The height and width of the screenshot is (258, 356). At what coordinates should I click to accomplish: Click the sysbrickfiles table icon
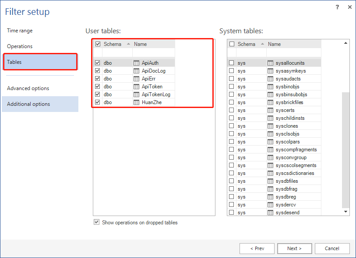click(270, 102)
